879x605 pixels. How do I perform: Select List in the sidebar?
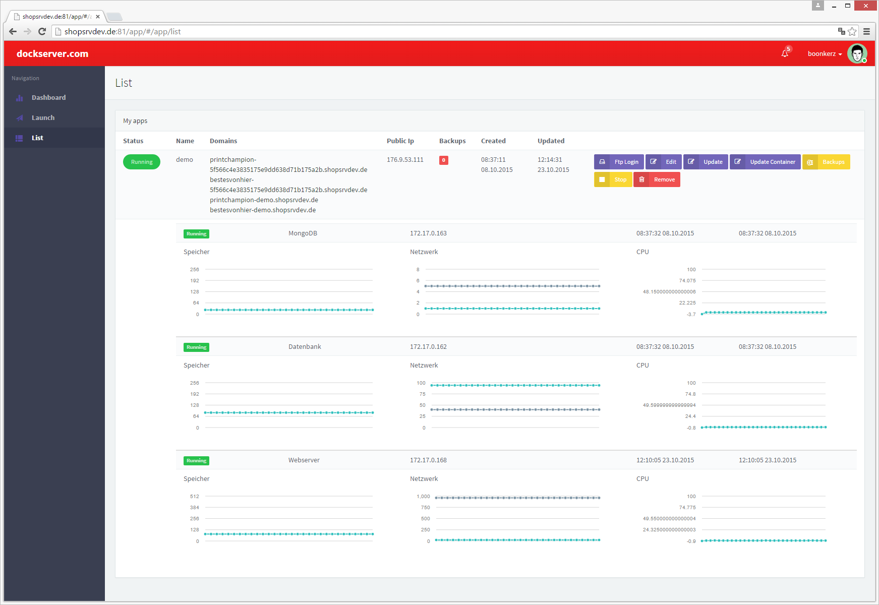(37, 138)
